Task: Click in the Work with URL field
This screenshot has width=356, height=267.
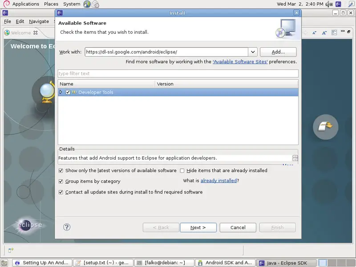Action: click(x=166, y=52)
